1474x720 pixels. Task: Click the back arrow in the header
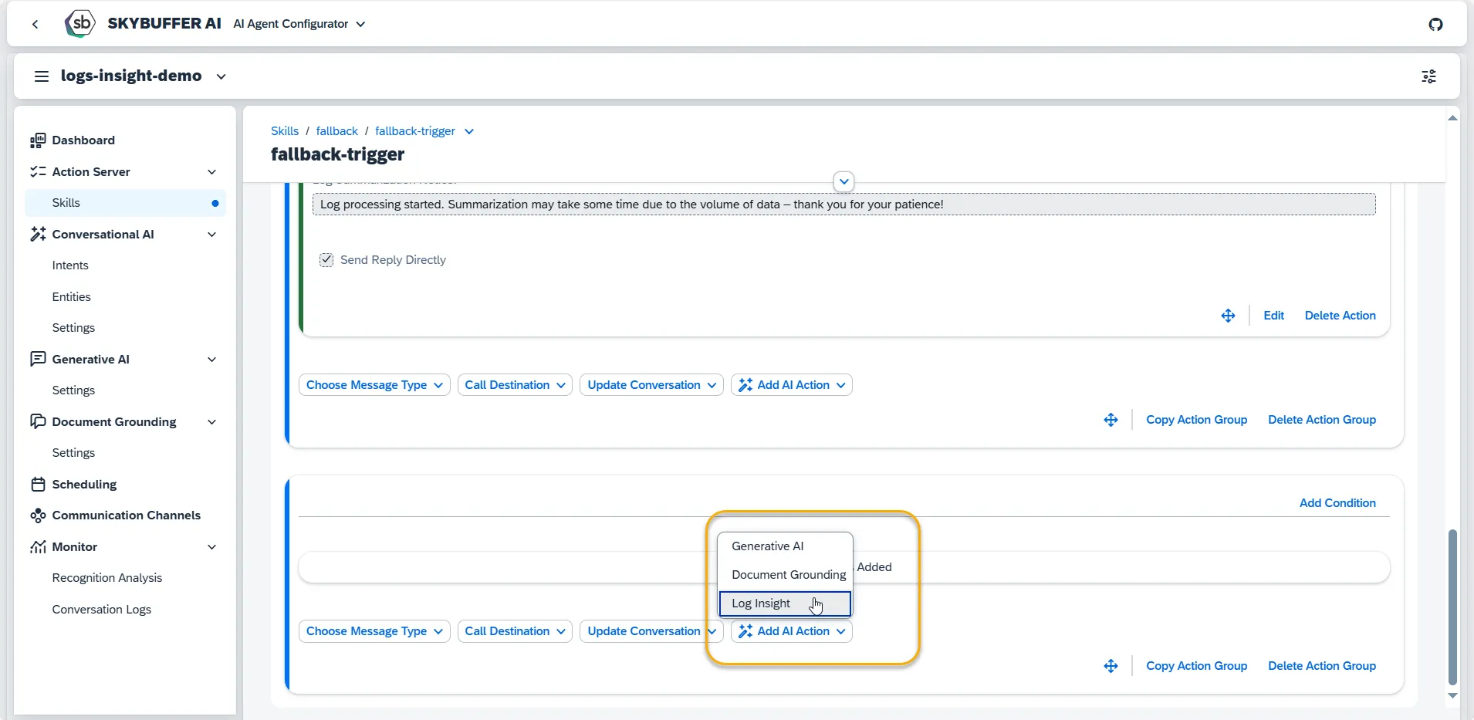point(35,24)
